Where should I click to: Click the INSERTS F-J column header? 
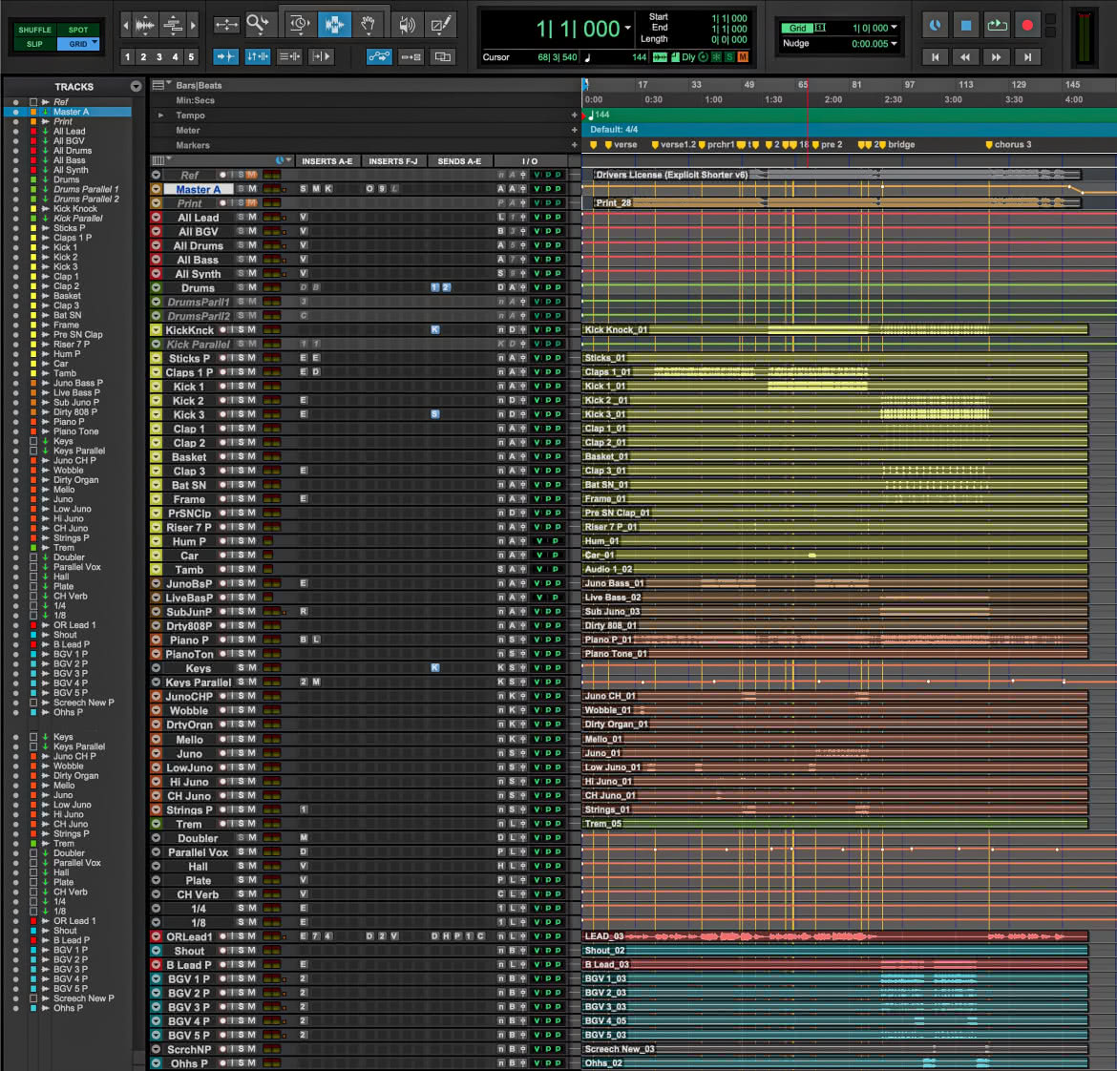[393, 161]
